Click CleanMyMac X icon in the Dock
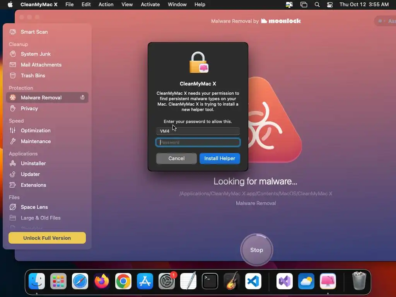This screenshot has height=297, width=396. pos(328,281)
